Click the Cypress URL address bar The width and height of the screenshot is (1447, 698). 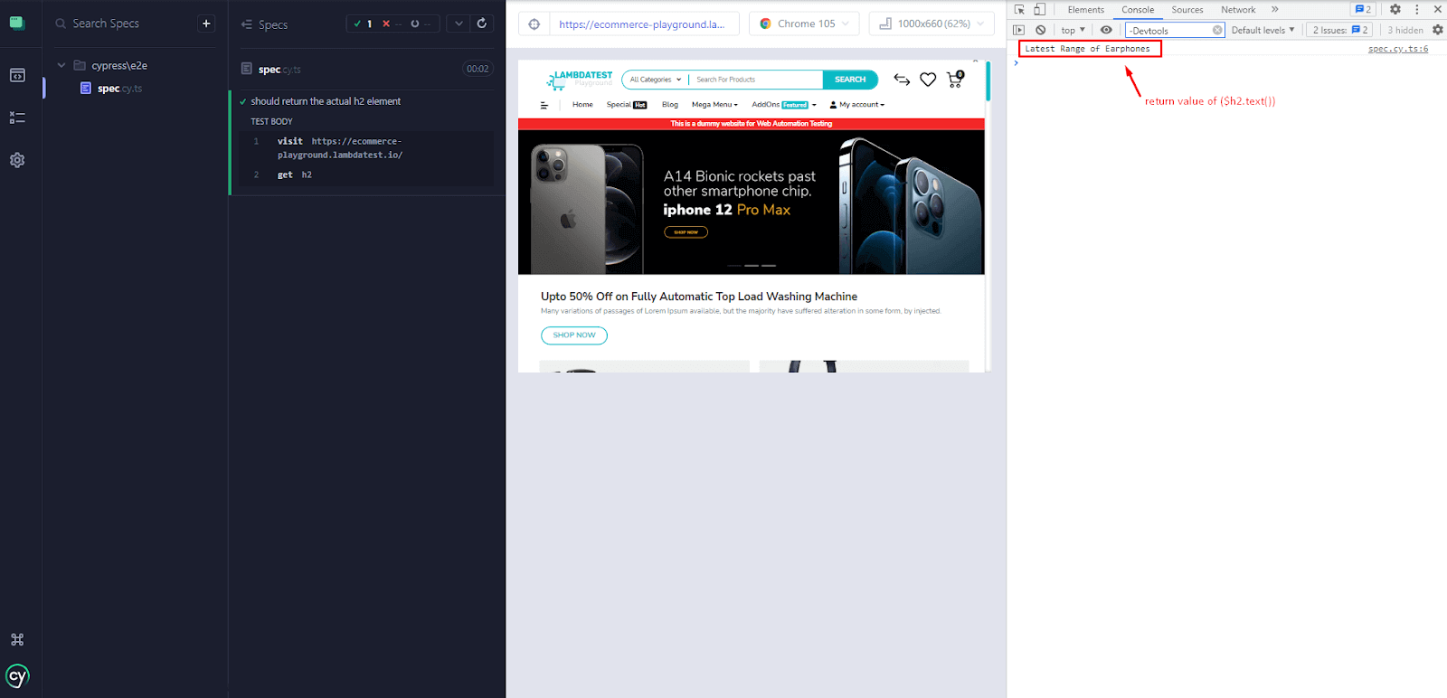click(x=644, y=24)
